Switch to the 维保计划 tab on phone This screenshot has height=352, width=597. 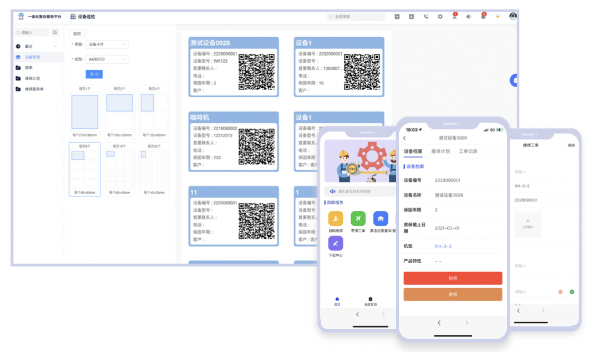pos(441,151)
